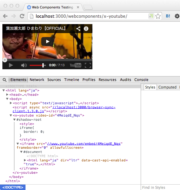Viewport: 180px width, 190px height.
Task: Collapse the #document node
Action: (21, 152)
